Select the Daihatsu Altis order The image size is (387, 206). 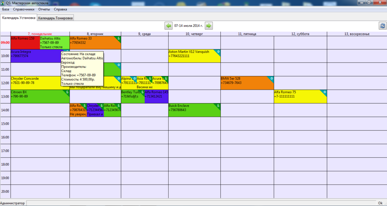pyautogui.click(x=55, y=43)
